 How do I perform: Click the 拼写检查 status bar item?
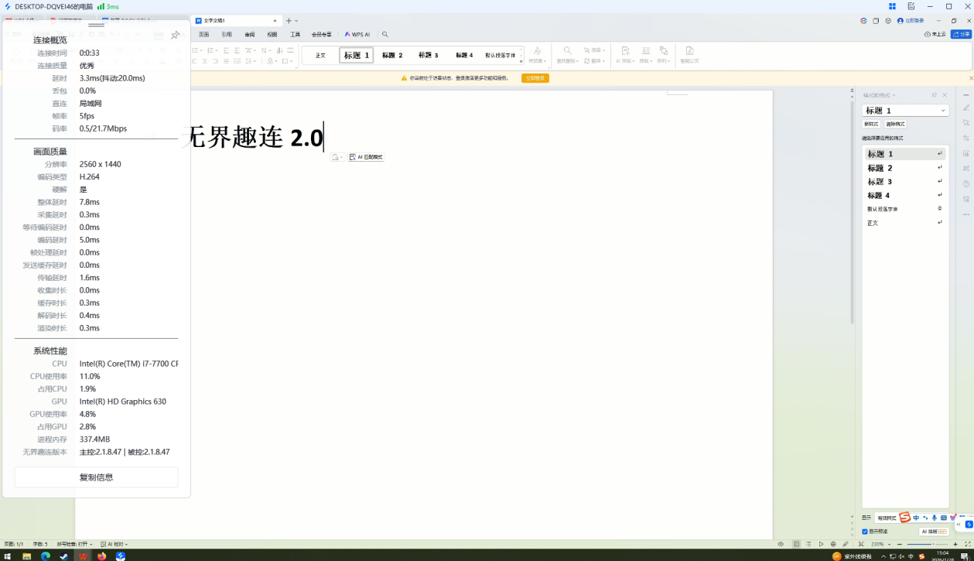74,544
